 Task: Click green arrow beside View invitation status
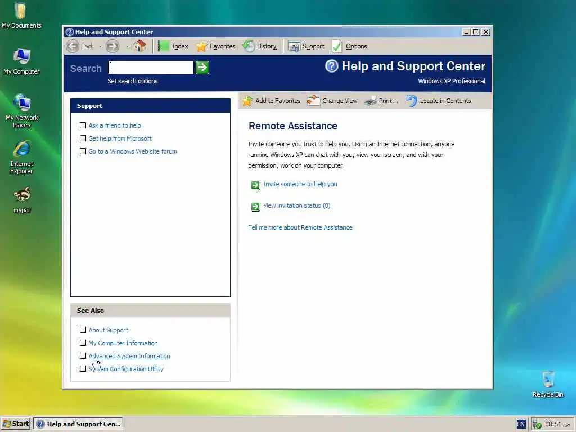(x=256, y=206)
